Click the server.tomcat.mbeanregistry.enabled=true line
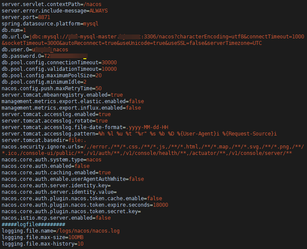This screenshot has height=249, width=307. 62,95
